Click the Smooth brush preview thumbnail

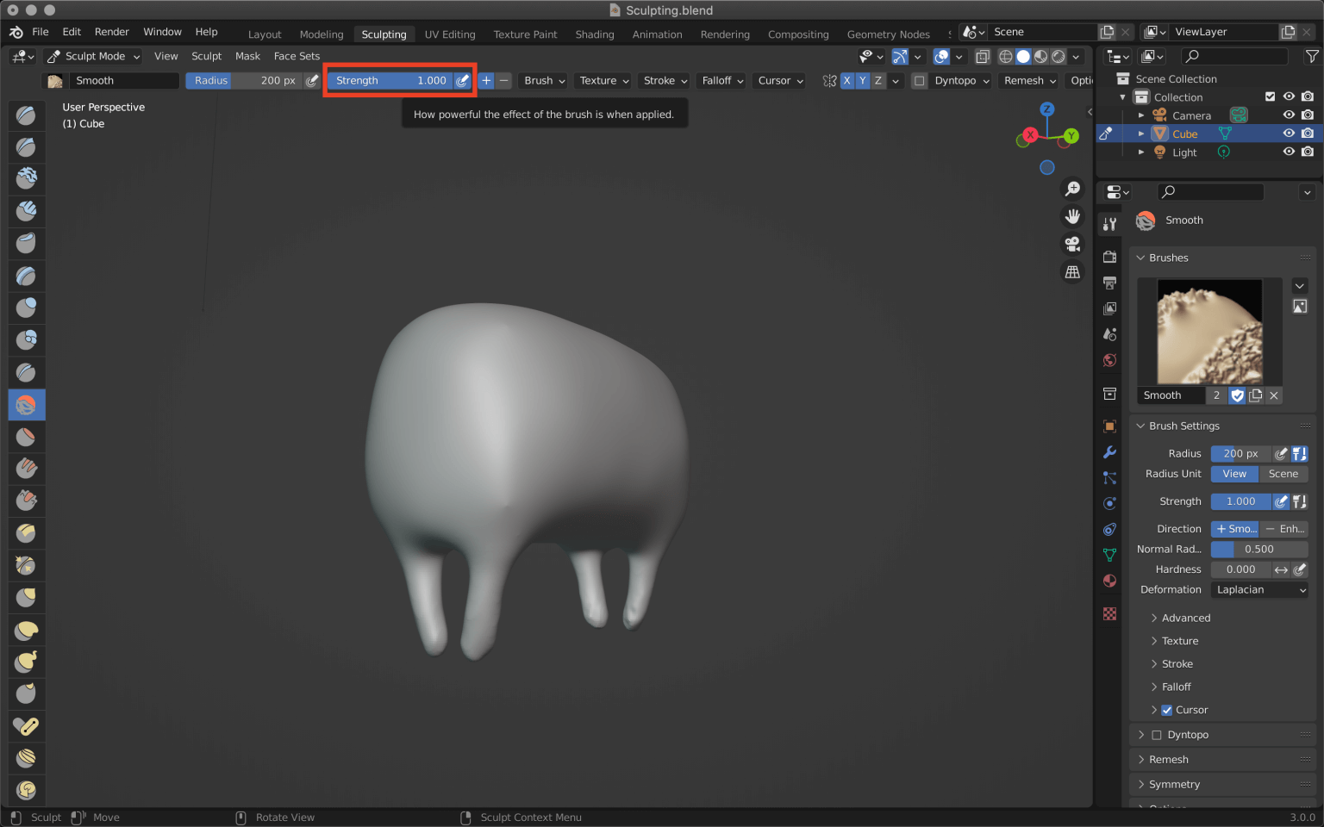click(1208, 332)
